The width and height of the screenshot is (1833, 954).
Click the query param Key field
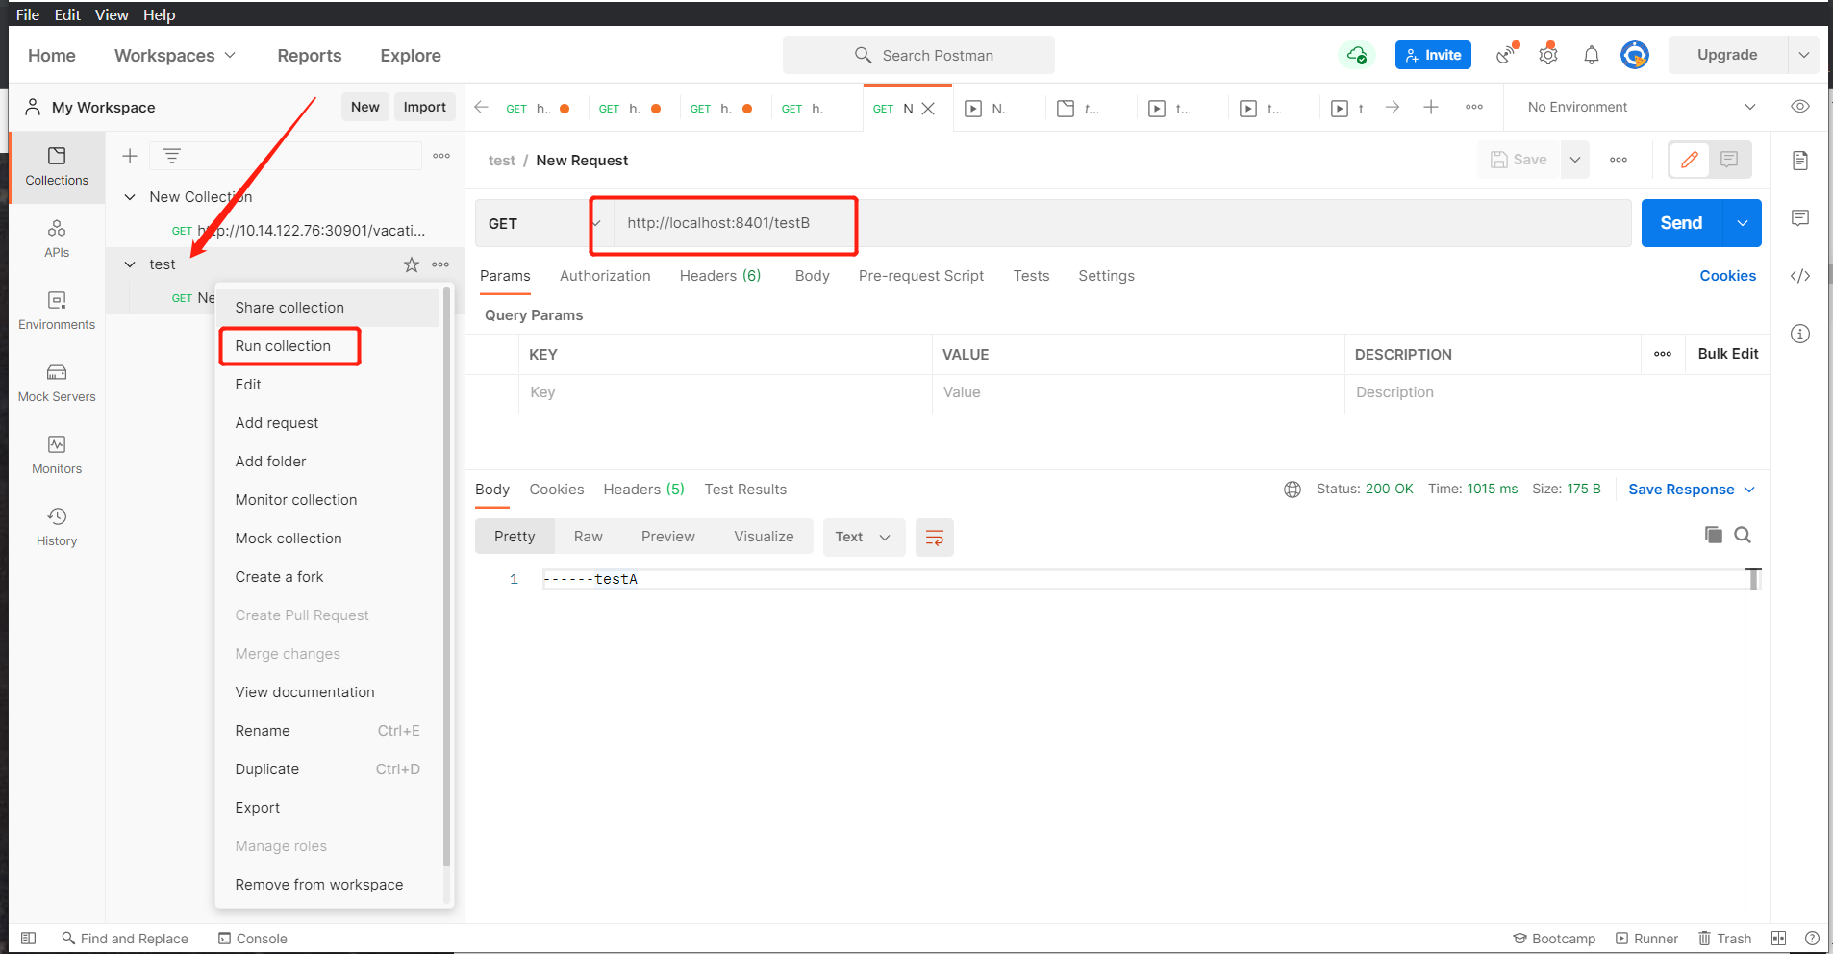point(725,392)
